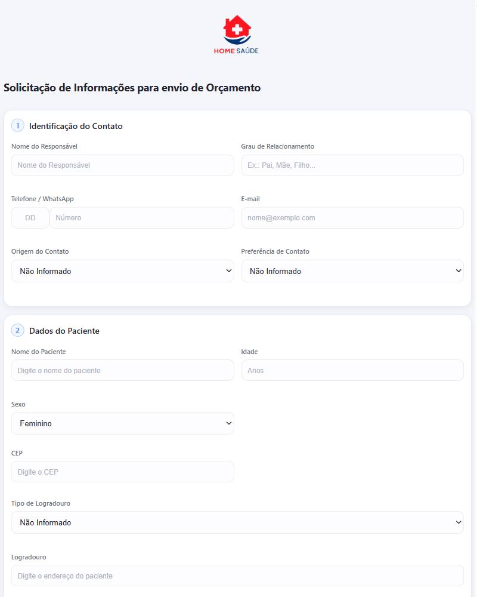
Task: Click the CEP input field
Action: click(122, 472)
